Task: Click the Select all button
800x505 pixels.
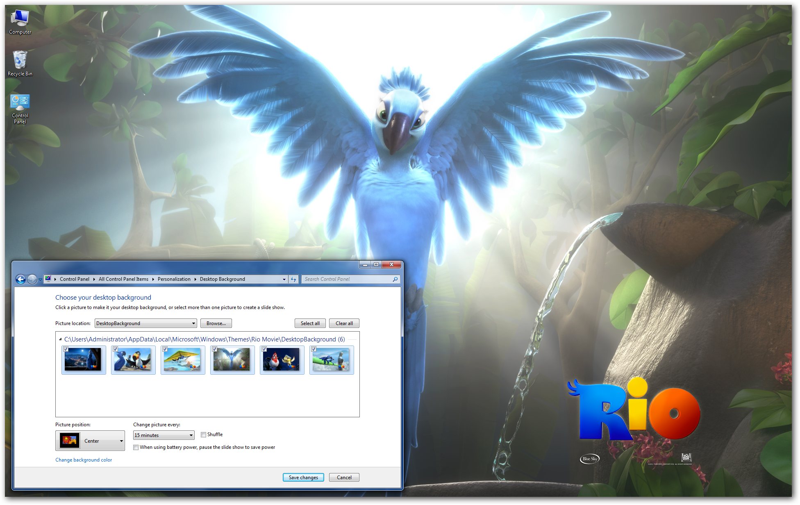Action: (x=310, y=323)
